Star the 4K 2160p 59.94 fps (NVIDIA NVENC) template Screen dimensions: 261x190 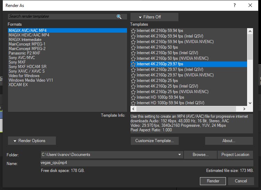click(133, 42)
